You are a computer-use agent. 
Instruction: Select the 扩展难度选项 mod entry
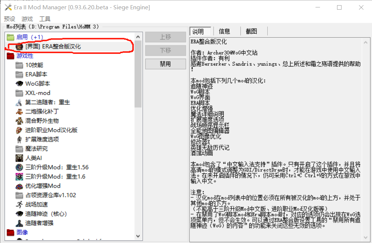[42, 139]
